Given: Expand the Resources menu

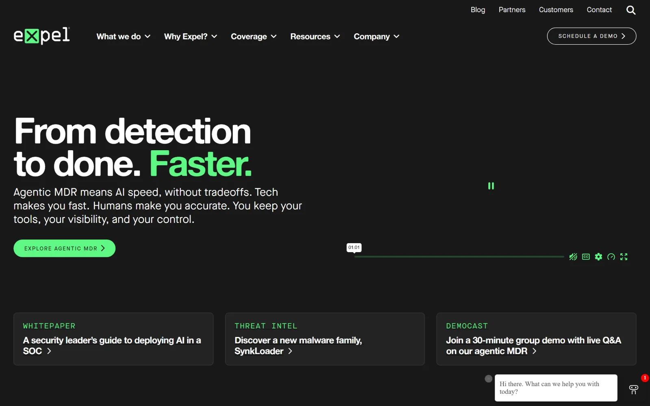Looking at the screenshot, I should [x=315, y=37].
